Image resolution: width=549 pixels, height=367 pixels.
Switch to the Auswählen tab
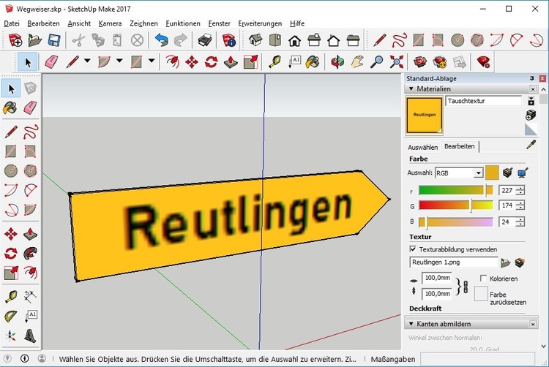tap(422, 147)
